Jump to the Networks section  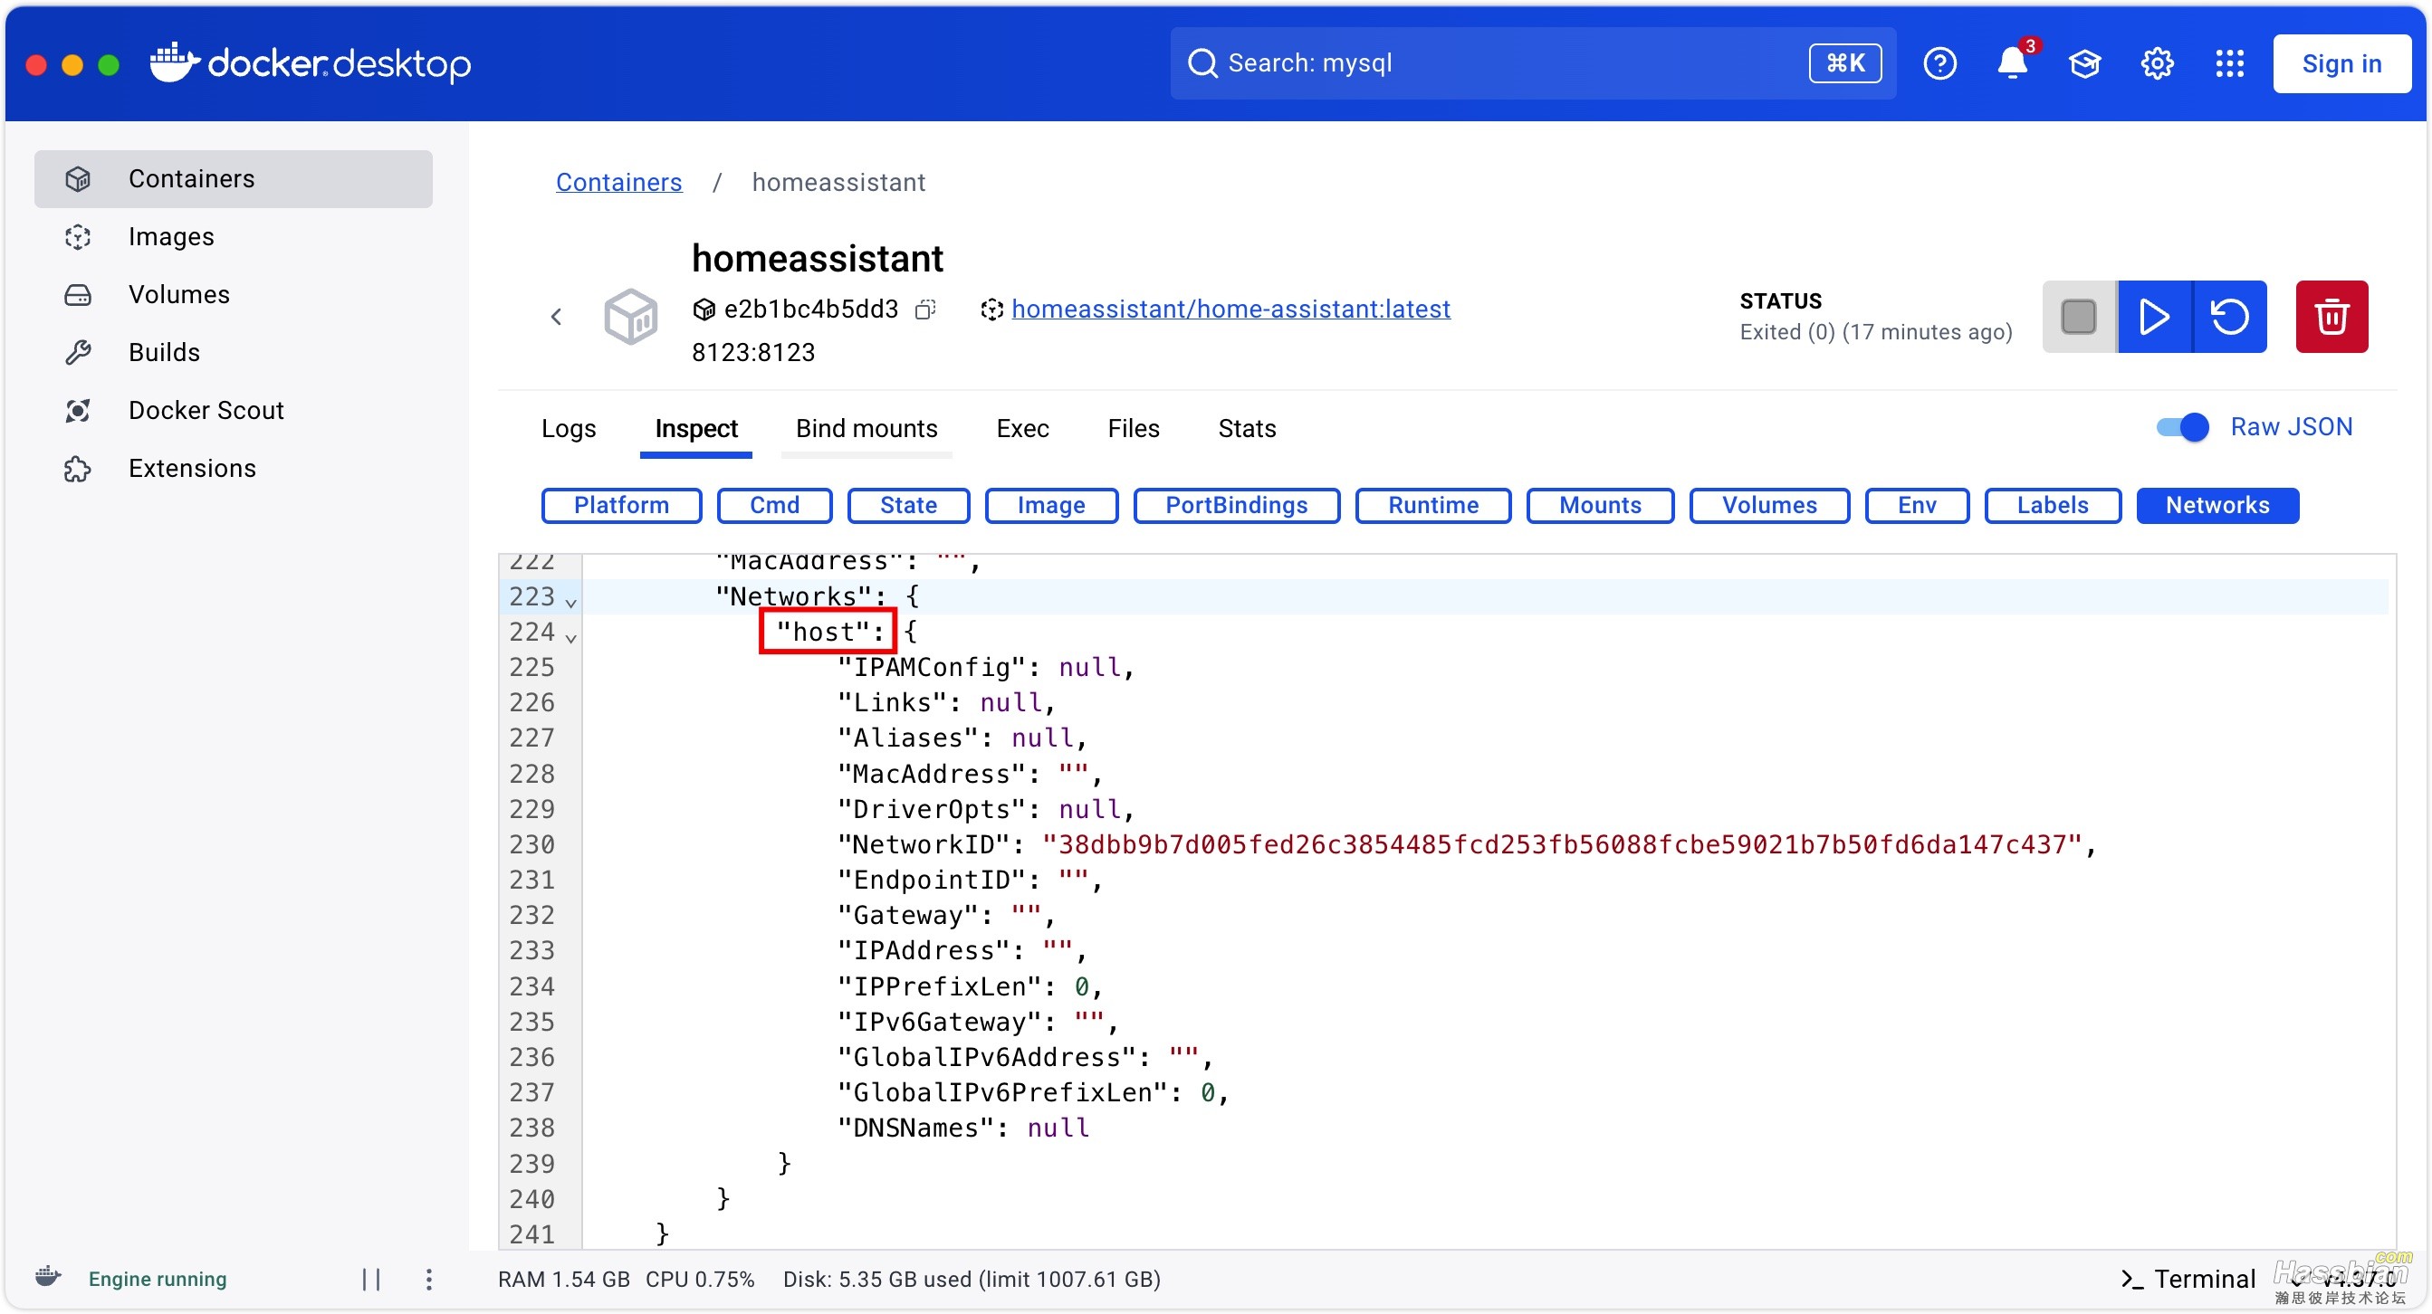(x=2217, y=505)
